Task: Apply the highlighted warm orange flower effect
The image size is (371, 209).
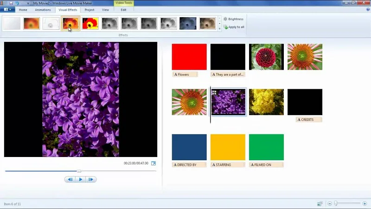Action: point(70,24)
